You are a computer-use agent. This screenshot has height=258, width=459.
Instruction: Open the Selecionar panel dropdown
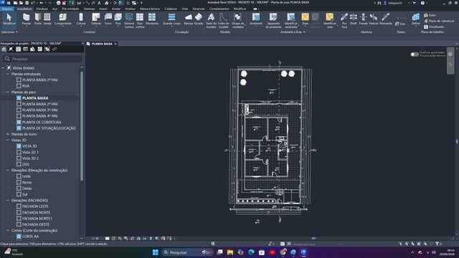[x=9, y=32]
